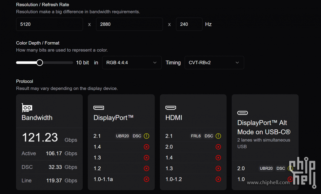Open the RGB 4:4:4 color format dropdown
The height and width of the screenshot is (194, 321).
(132, 63)
